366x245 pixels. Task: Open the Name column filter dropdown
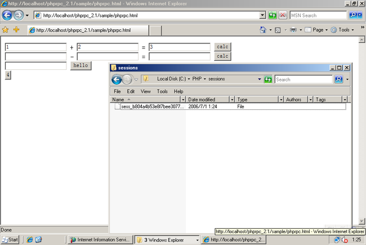point(183,100)
